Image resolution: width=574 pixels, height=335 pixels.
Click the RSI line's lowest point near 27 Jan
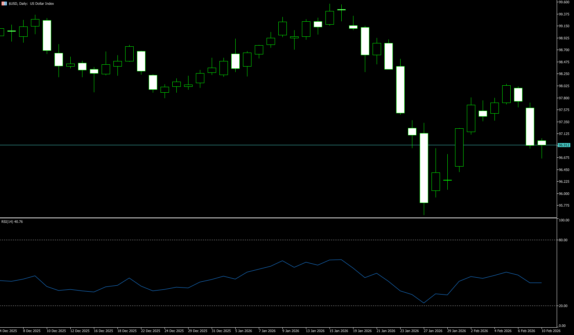424,303
